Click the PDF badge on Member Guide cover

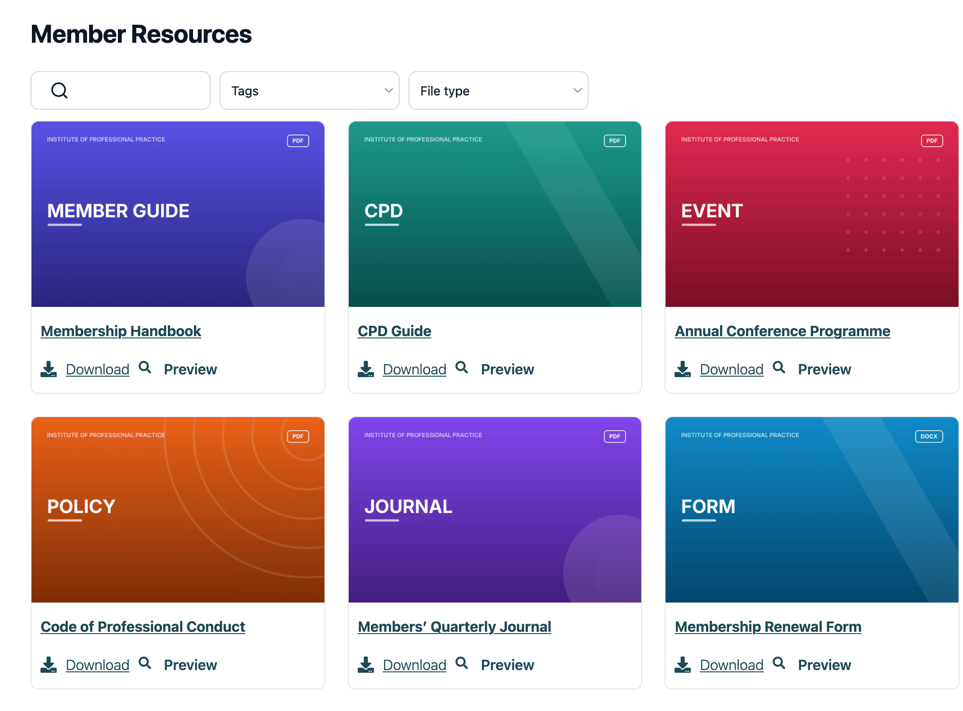[x=298, y=141]
